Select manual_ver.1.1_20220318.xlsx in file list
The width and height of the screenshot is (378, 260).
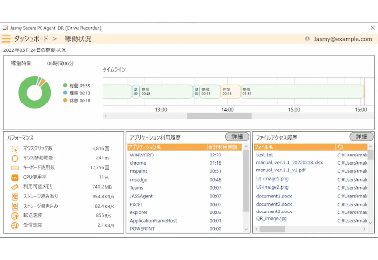click(x=289, y=163)
